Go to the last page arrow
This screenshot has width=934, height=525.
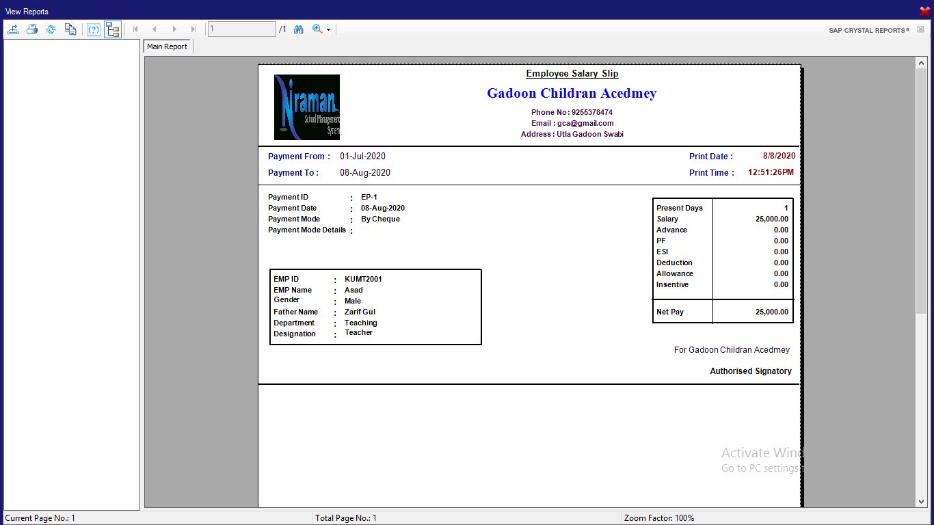(x=194, y=29)
